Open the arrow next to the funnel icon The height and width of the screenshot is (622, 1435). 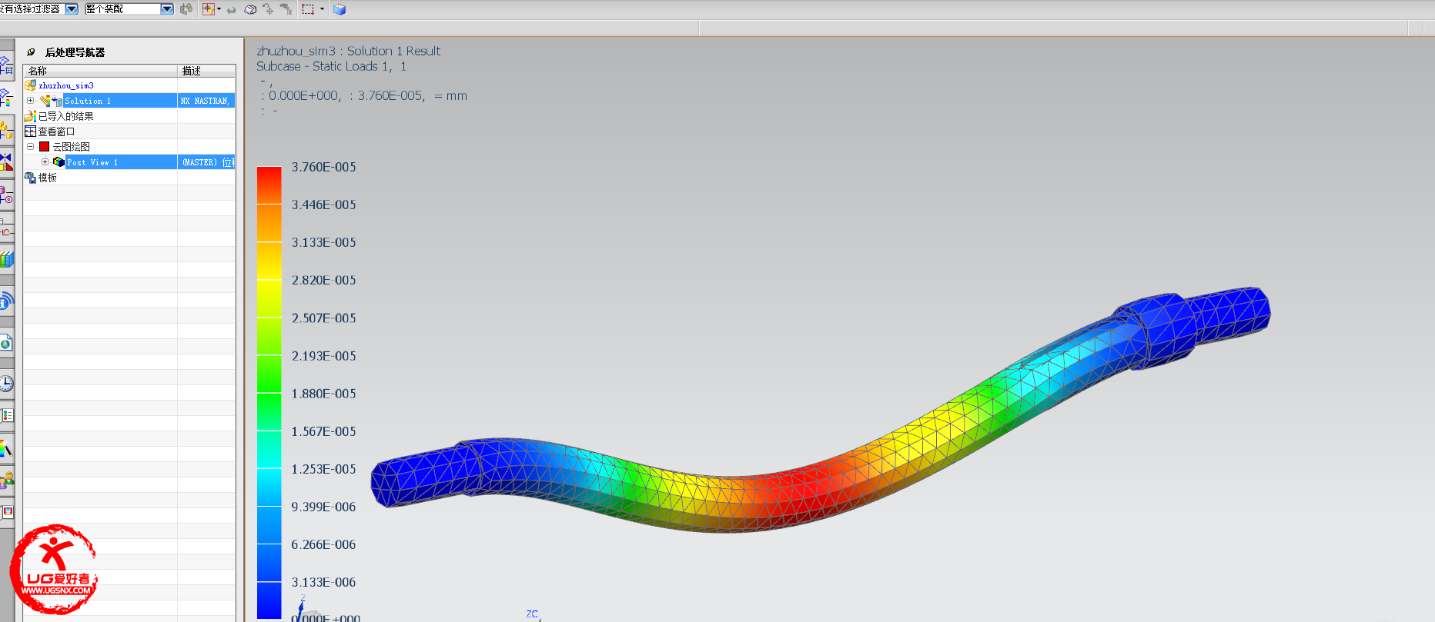tap(219, 9)
